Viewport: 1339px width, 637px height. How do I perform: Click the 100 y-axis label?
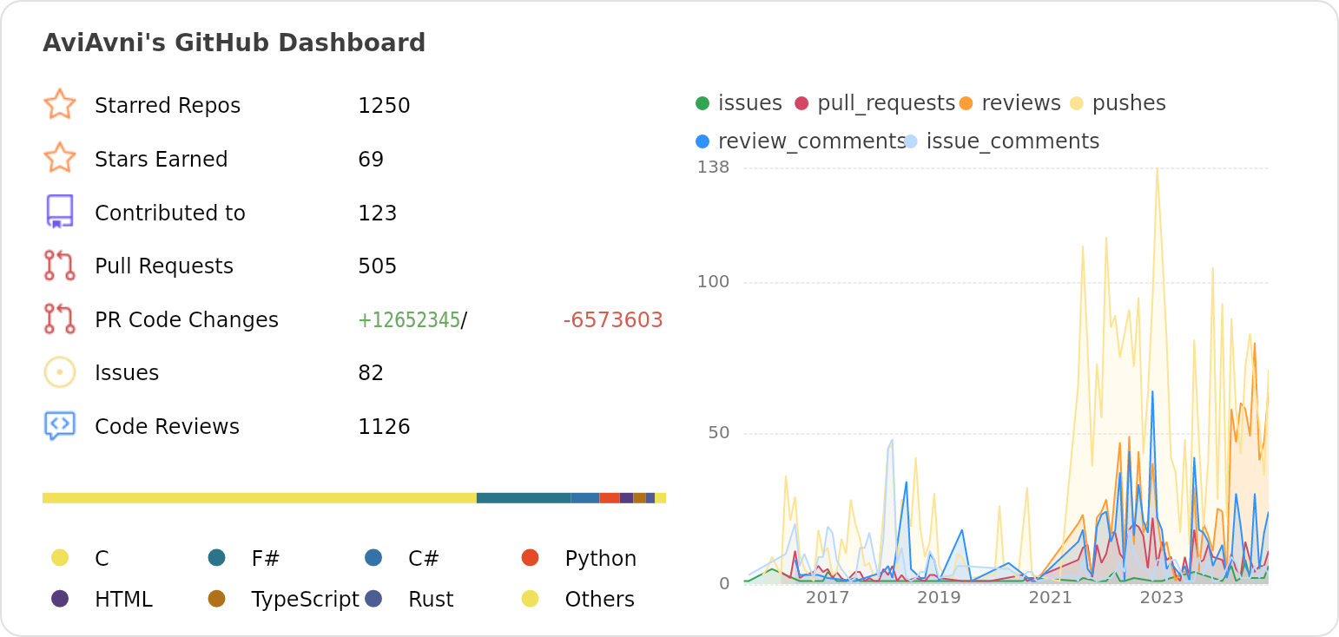point(713,282)
